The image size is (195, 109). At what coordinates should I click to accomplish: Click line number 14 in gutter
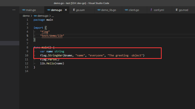(x=27, y=71)
